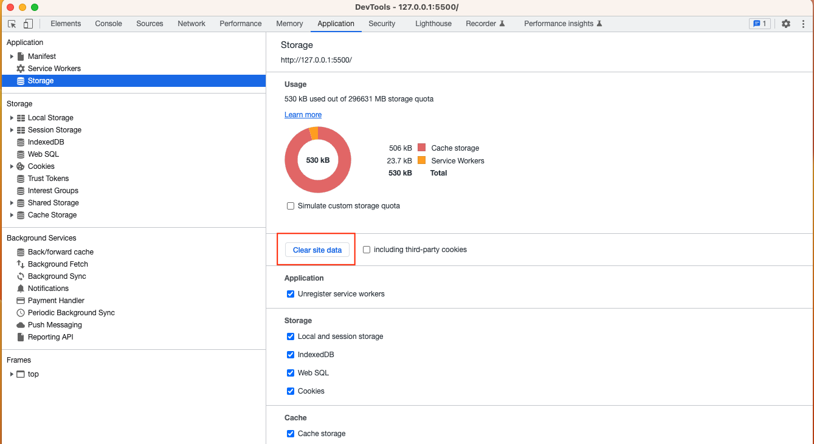Viewport: 814px width, 444px height.
Task: Click the Shared Storage database icon
Action: coord(21,203)
